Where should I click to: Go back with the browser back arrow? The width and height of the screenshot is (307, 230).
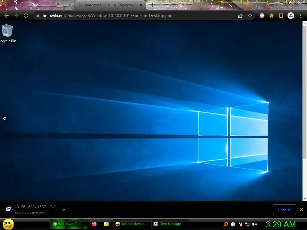tap(7, 16)
